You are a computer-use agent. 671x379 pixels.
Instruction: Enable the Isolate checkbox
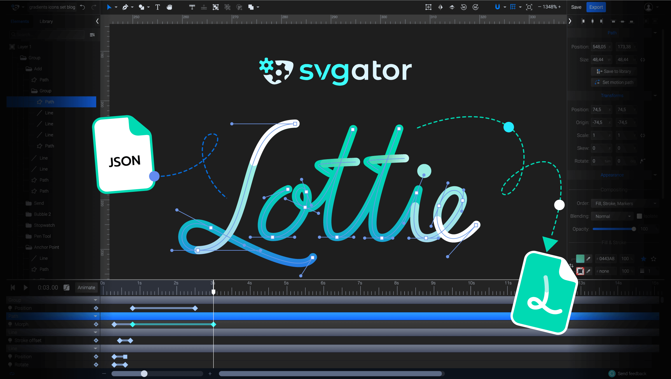click(639, 216)
